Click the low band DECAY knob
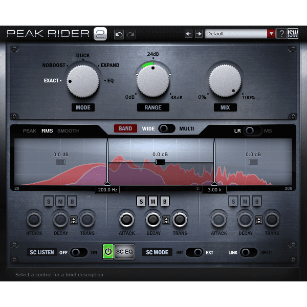The image size is (307, 307). pyautogui.click(x=60, y=220)
